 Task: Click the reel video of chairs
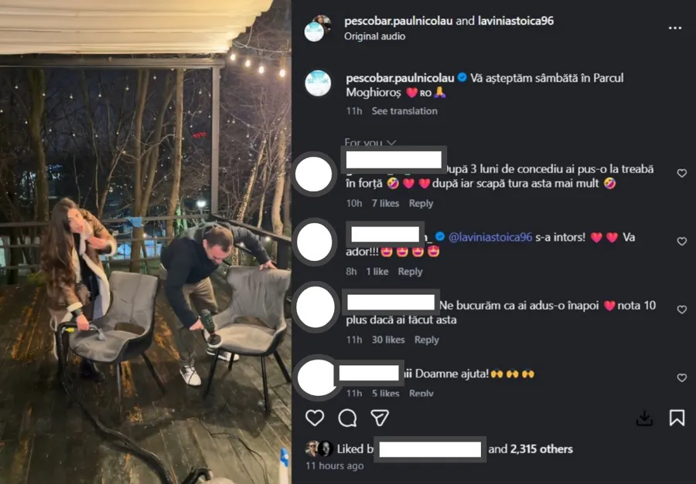(145, 242)
